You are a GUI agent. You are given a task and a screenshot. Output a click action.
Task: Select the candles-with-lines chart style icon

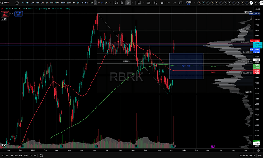click(x=117, y=3)
